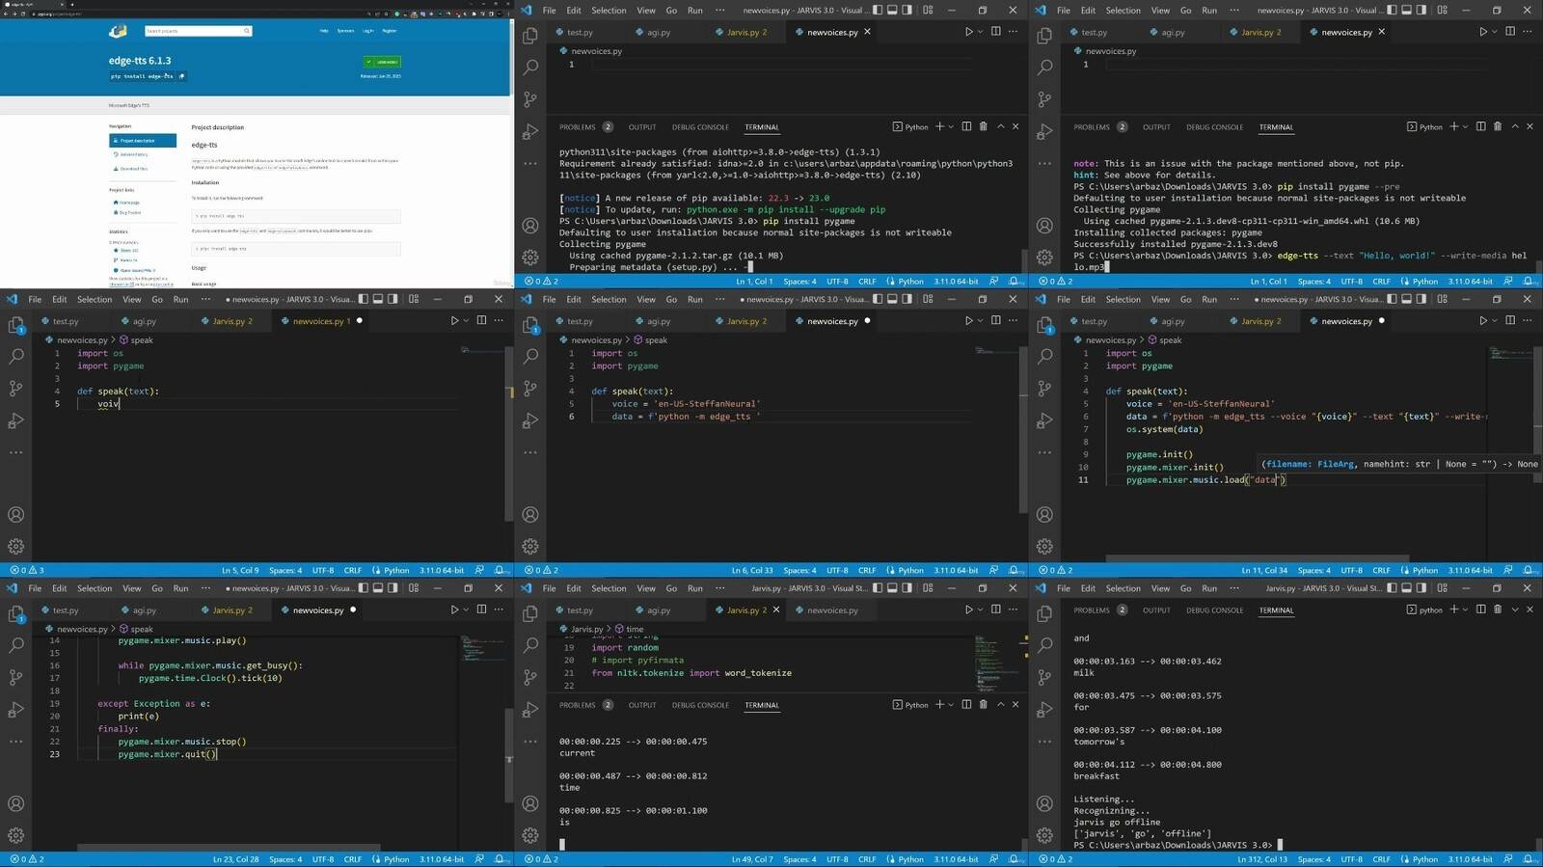Switch to DEBUG CONSOLE tab in Ln 49, Col 7 window
1543x867 pixels.
pos(700,705)
